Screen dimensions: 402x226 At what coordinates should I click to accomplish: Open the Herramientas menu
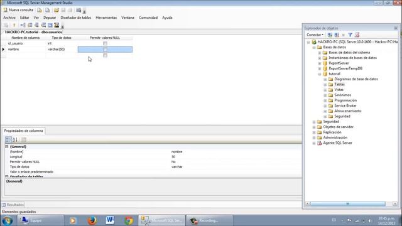pos(106,18)
